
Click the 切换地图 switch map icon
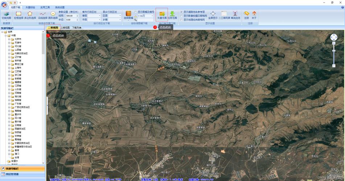pyautogui.click(x=6, y=15)
